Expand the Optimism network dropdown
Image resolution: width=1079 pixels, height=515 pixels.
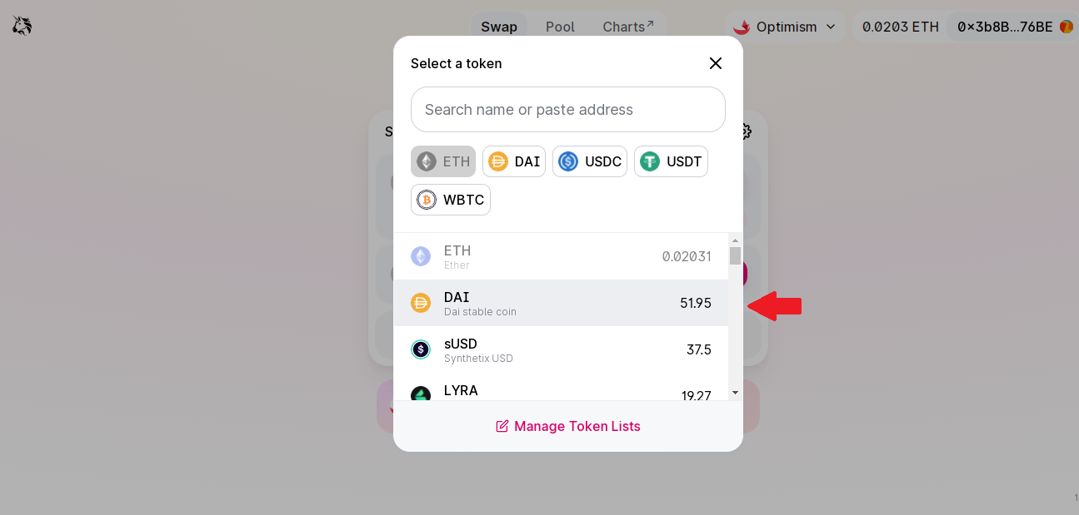tap(784, 27)
